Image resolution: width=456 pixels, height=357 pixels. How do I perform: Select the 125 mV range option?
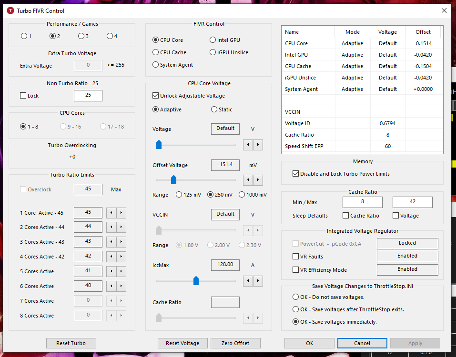pyautogui.click(x=179, y=195)
